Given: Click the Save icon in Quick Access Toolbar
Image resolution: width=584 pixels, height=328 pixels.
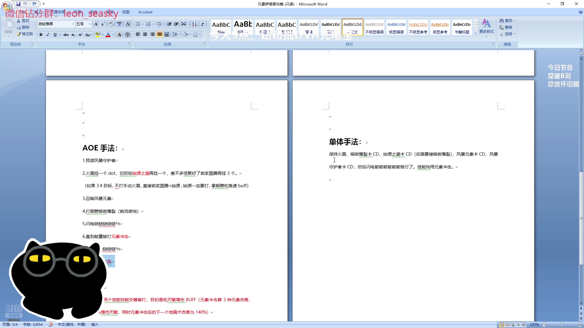Looking at the screenshot, I should pos(18,4).
